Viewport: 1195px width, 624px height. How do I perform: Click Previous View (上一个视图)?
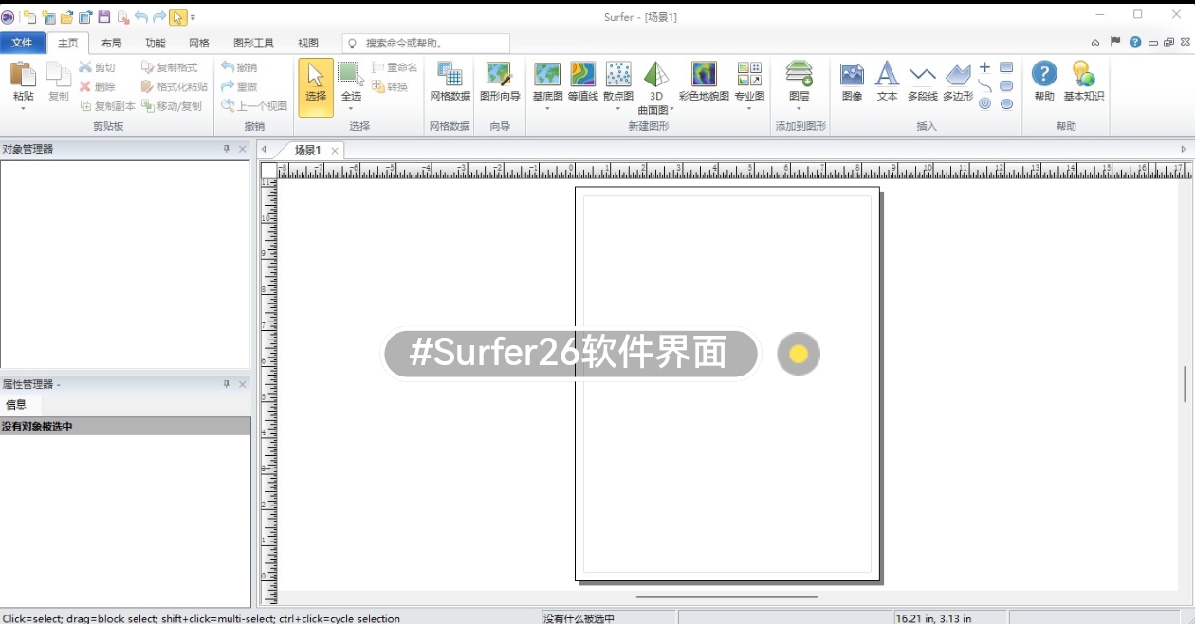click(x=254, y=106)
